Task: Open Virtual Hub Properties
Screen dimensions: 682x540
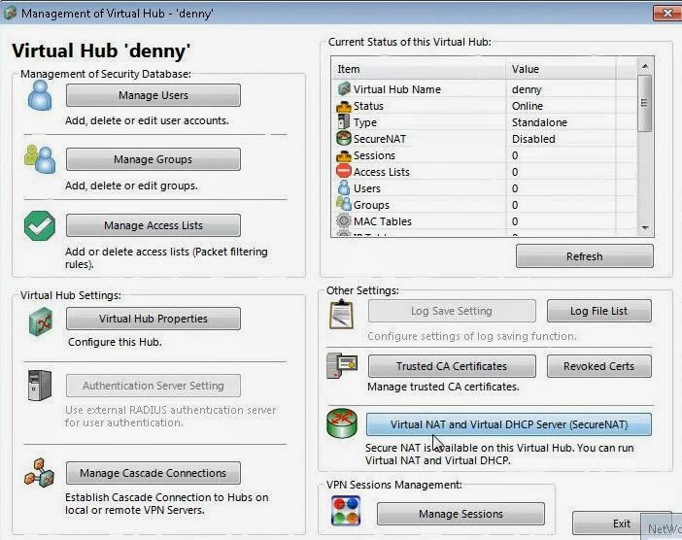Action: point(153,319)
